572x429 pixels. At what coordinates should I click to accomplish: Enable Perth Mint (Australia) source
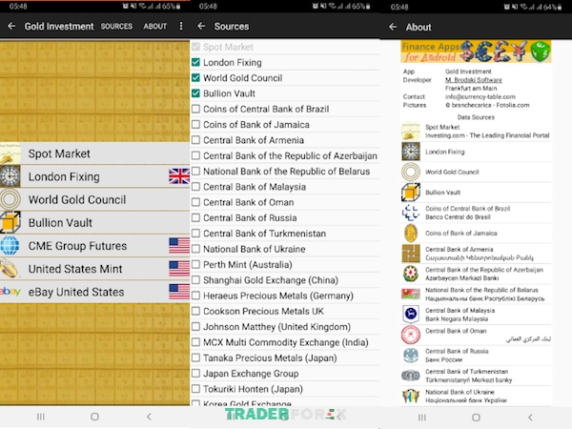pos(195,264)
